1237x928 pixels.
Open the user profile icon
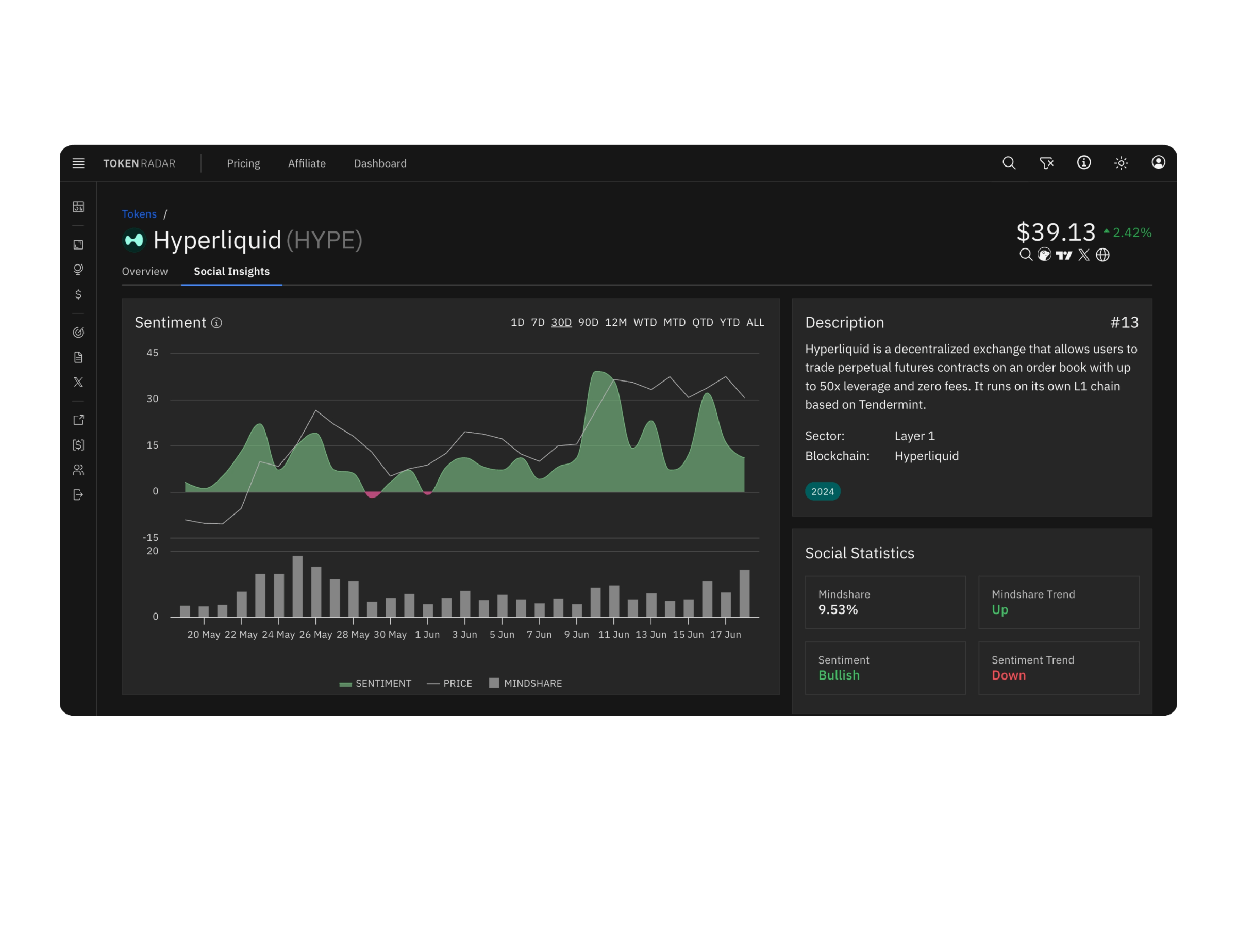[1158, 163]
